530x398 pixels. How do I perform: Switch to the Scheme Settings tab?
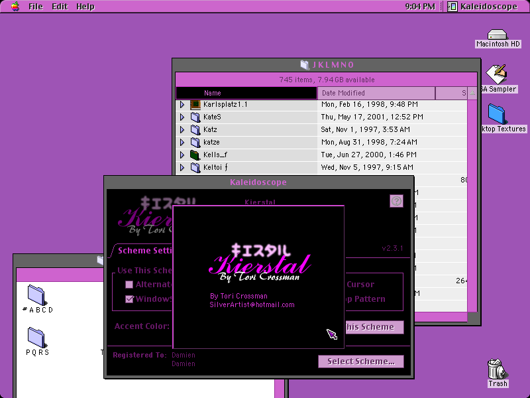pyautogui.click(x=144, y=251)
